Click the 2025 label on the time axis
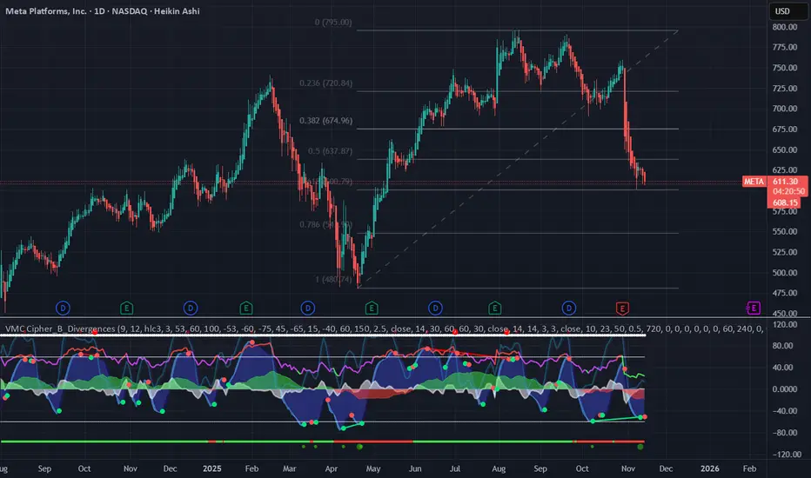The image size is (811, 478). 212,468
